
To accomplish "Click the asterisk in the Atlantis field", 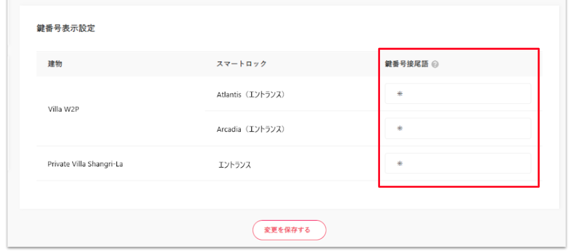I will (400, 94).
